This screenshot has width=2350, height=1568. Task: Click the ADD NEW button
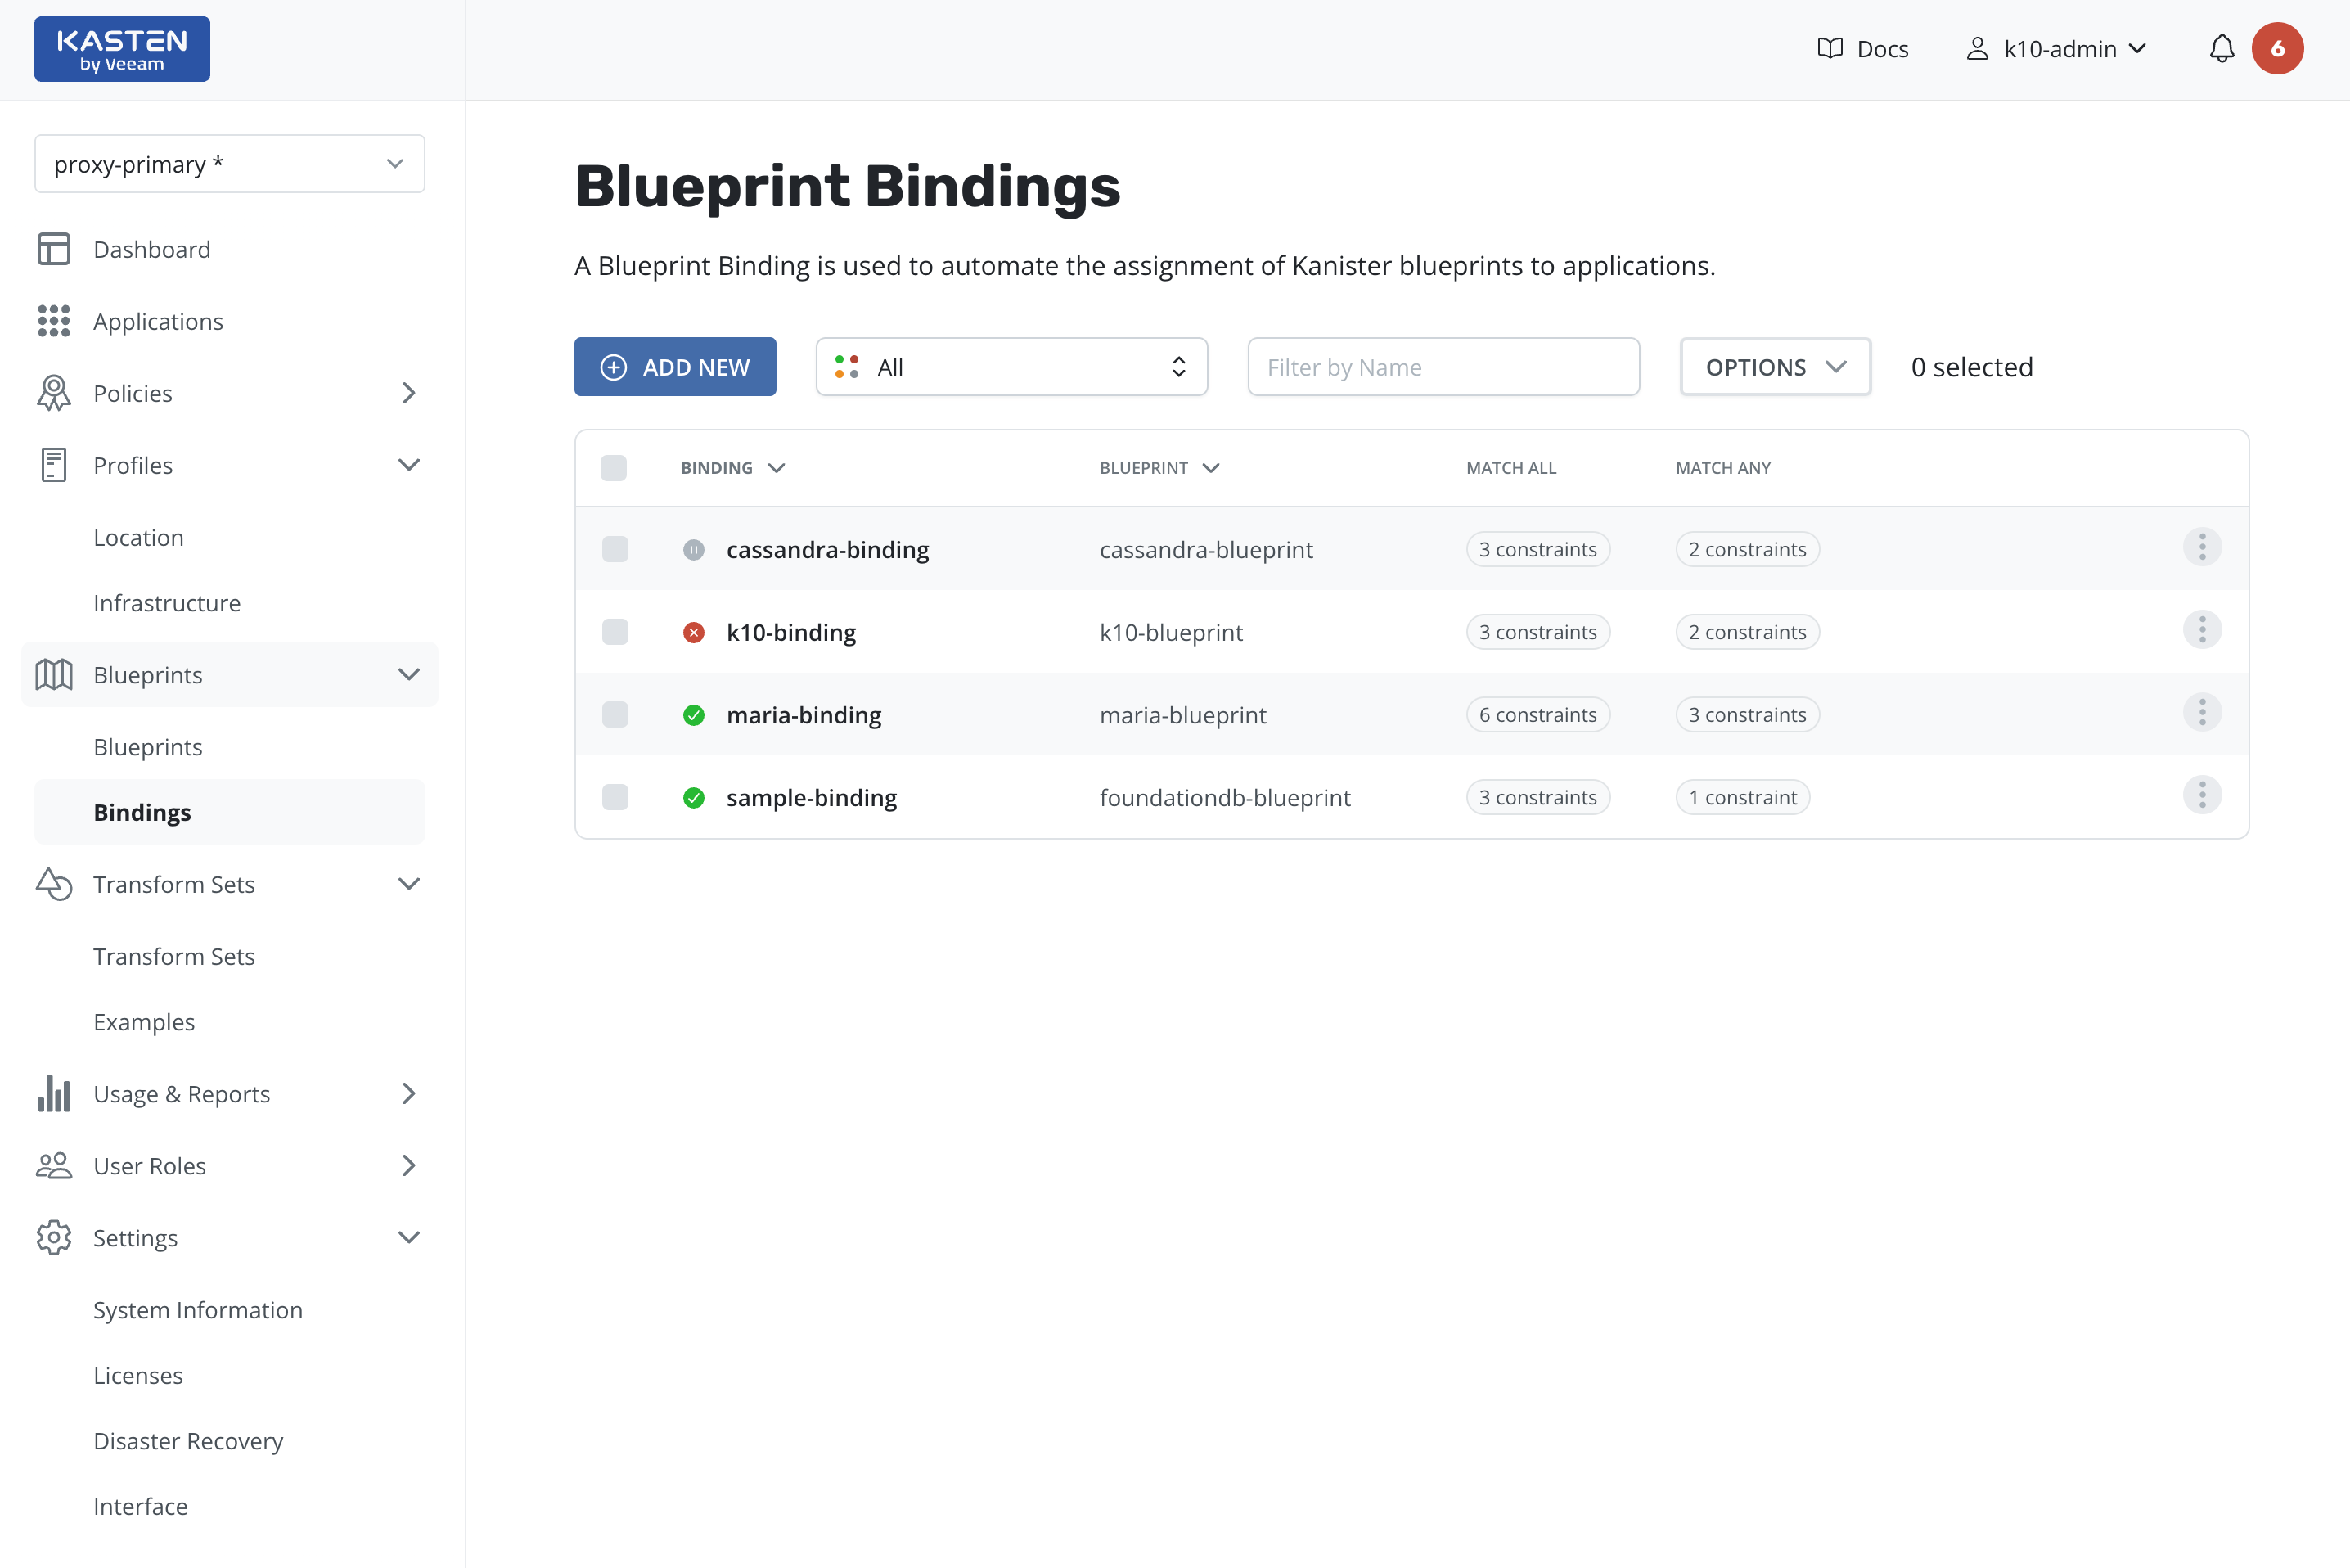(x=675, y=366)
